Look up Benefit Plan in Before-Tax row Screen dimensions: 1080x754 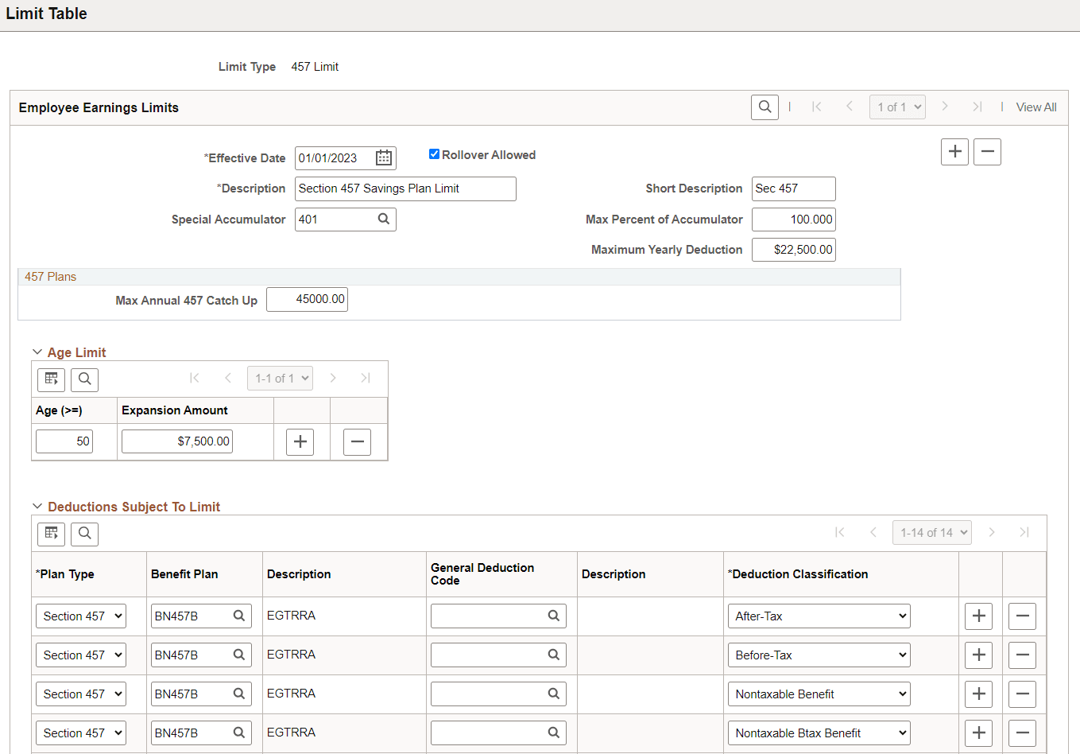[238, 655]
